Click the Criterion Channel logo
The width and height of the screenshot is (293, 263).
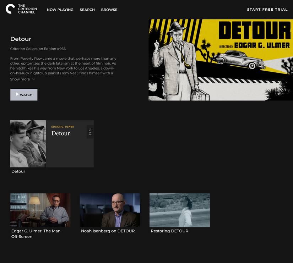pyautogui.click(x=21, y=9)
